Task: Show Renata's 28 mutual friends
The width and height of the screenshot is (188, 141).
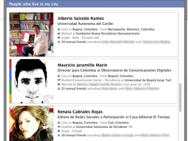Action: tap(74, 135)
